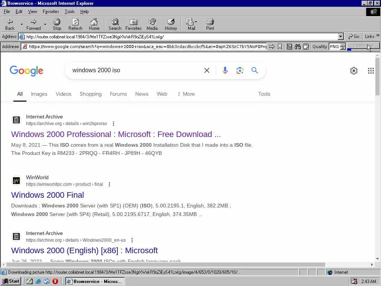Viewport: 381px width, 286px height.
Task: Open Google Lens image search
Action: click(240, 70)
